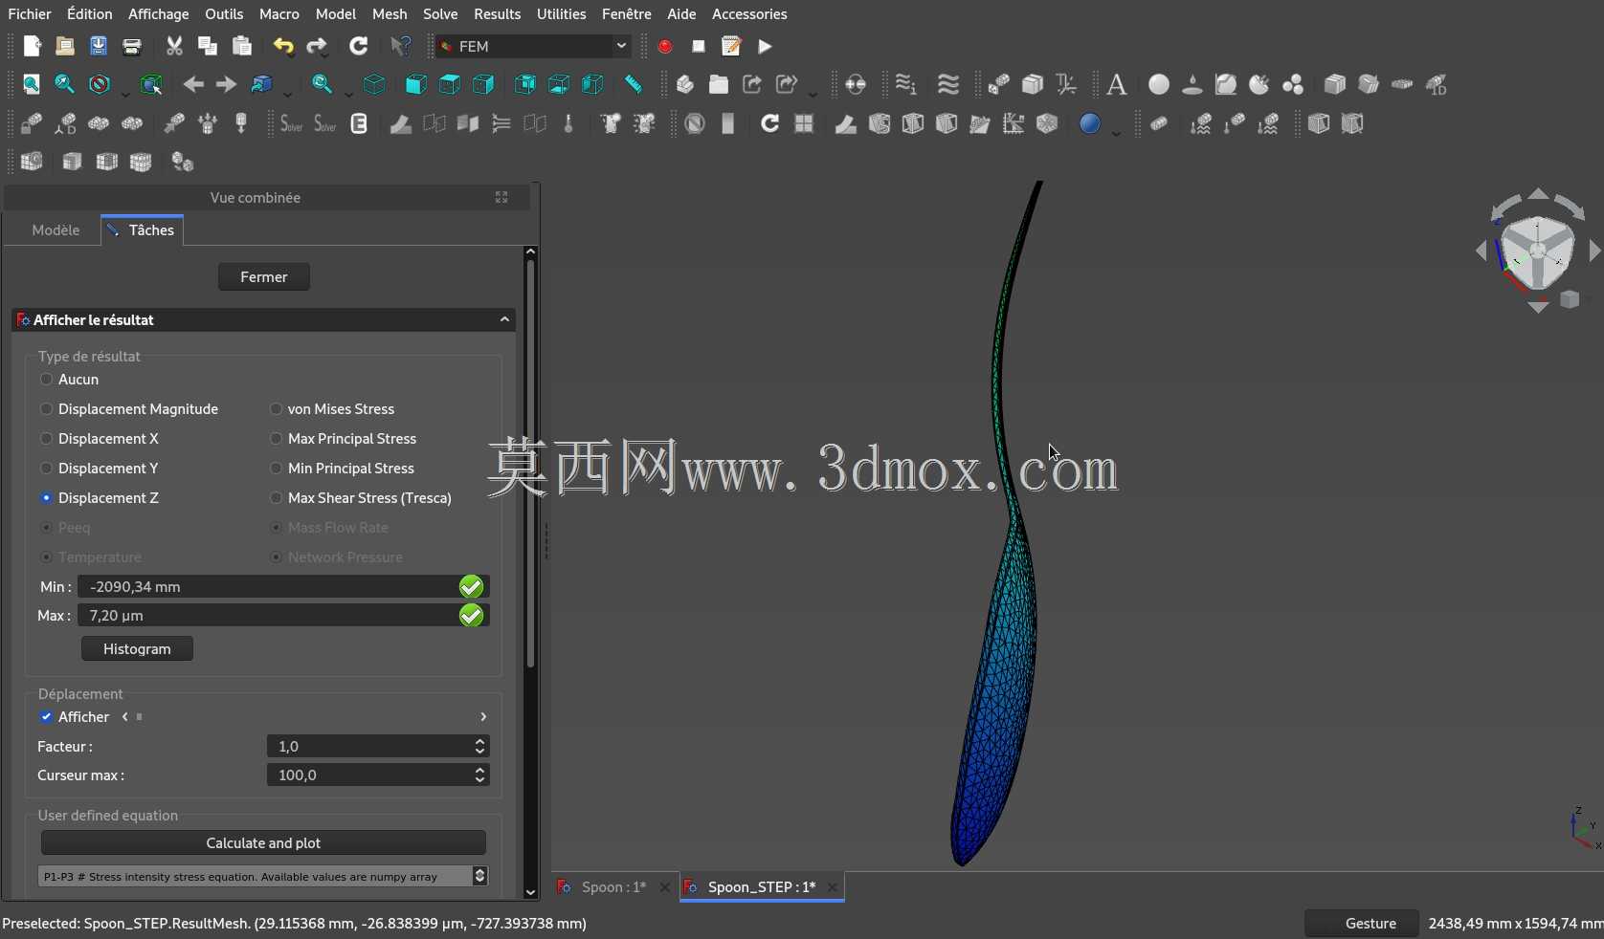Open the measure distance ruler tool
Screen dimensions: 1604x939
pyautogui.click(x=633, y=84)
